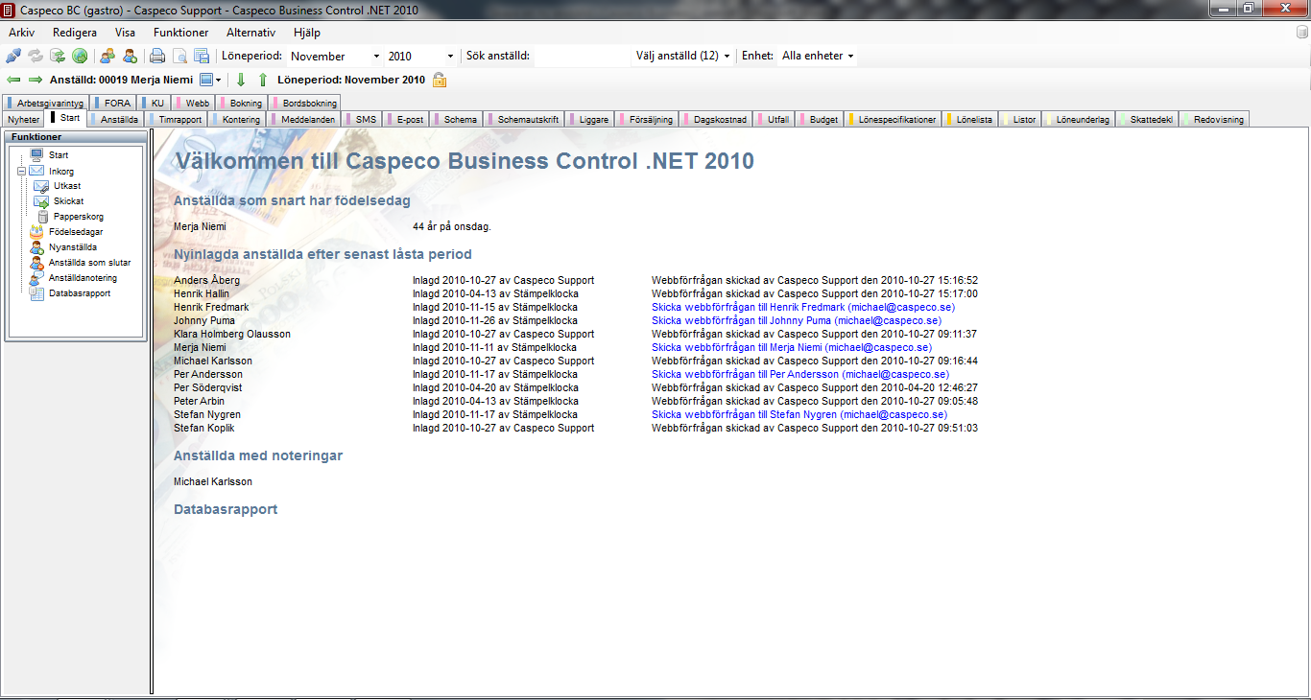
Task: Open the November month dropdown
Action: point(376,57)
